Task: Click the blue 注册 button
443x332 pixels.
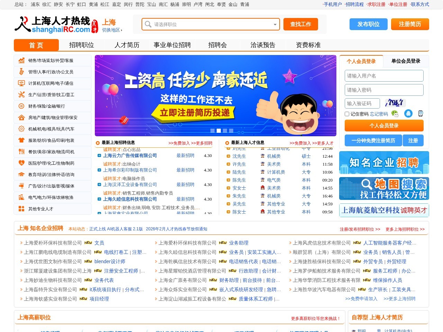Action: click(413, 140)
